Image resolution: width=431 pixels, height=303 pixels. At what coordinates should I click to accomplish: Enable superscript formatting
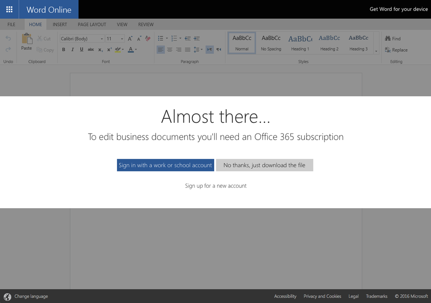[109, 50]
